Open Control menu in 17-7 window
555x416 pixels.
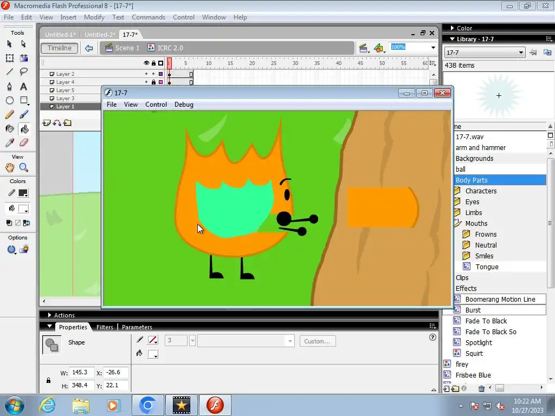tap(156, 105)
